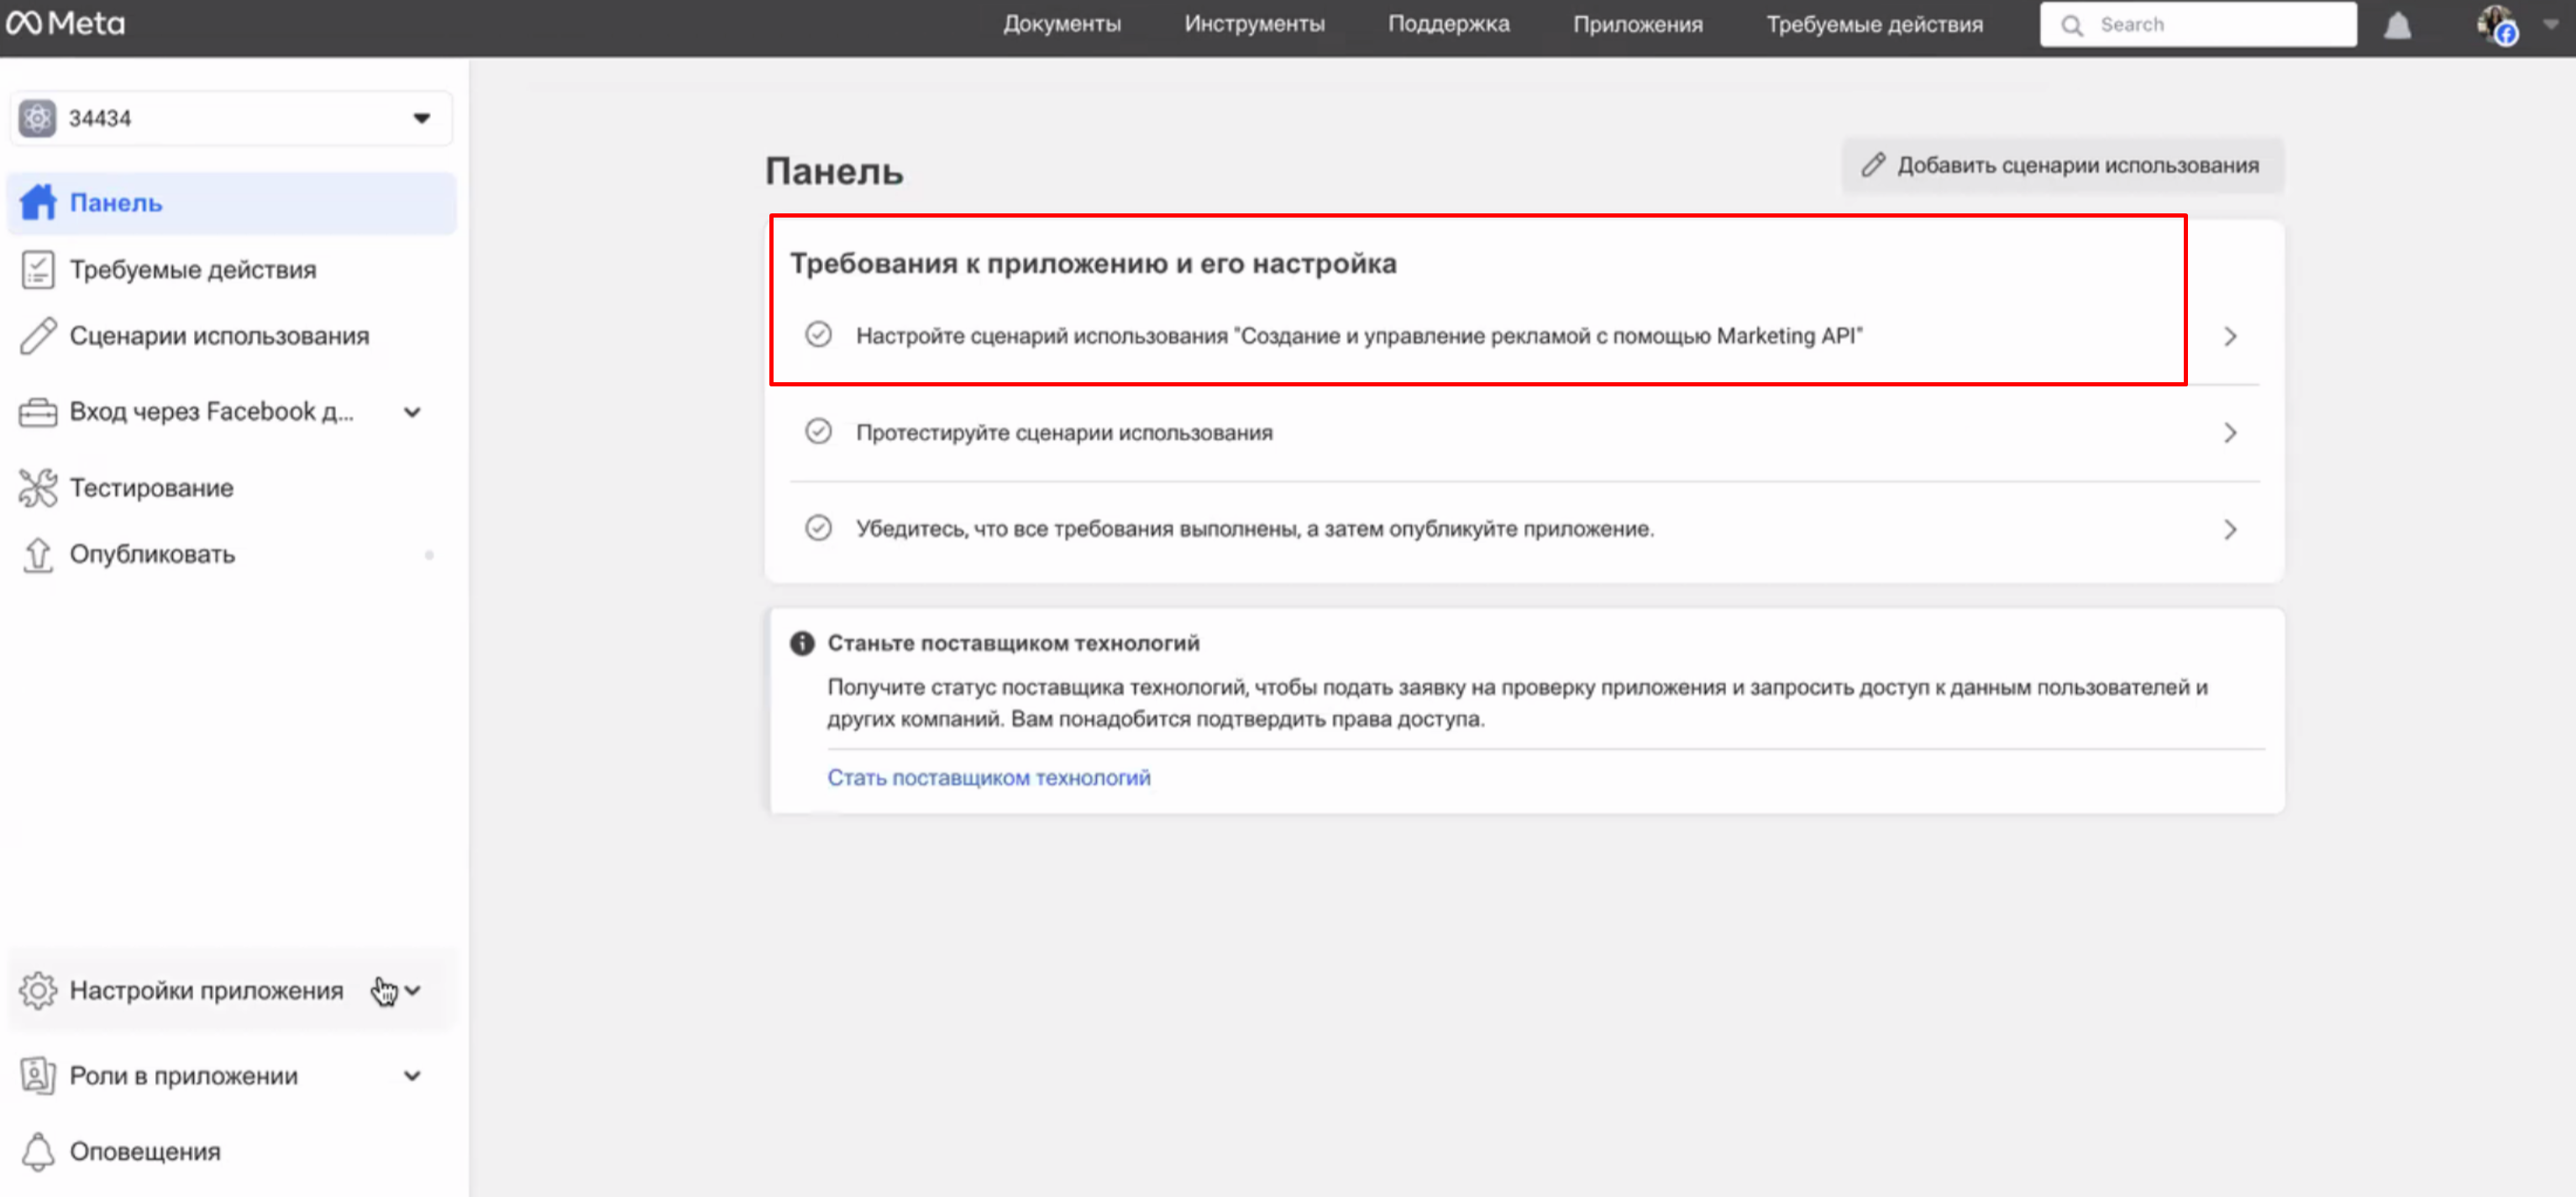Click the Панель home icon
2576x1197 pixels.
pyautogui.click(x=38, y=202)
